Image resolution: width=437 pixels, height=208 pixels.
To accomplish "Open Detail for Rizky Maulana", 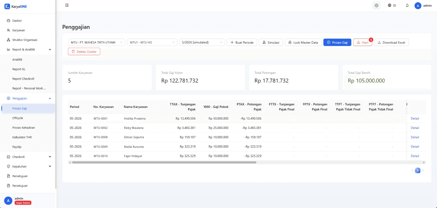I will pos(415,128).
